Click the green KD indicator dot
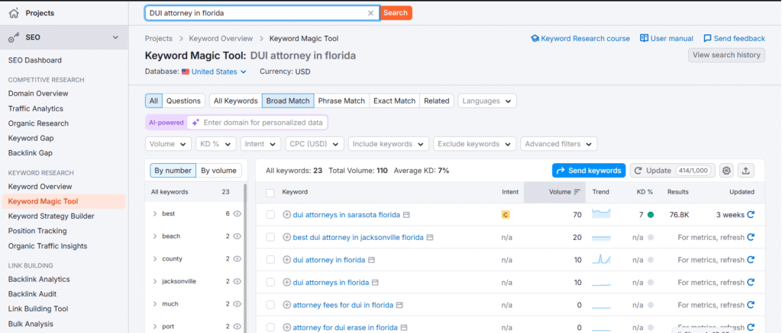The height and width of the screenshot is (333, 782). 651,215
